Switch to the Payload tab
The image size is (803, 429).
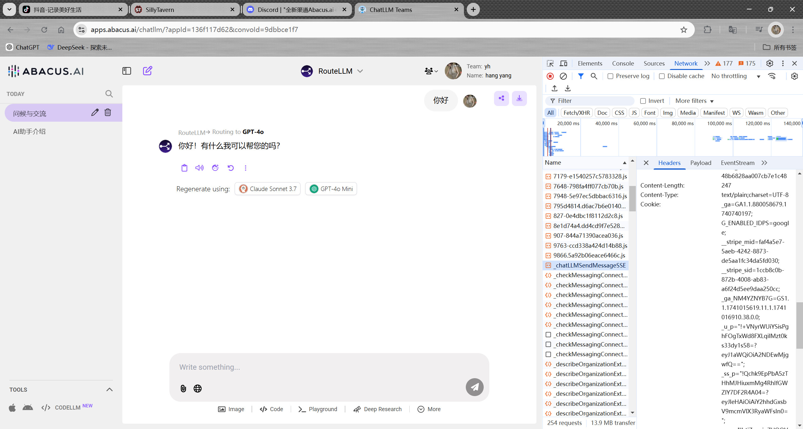coord(700,163)
